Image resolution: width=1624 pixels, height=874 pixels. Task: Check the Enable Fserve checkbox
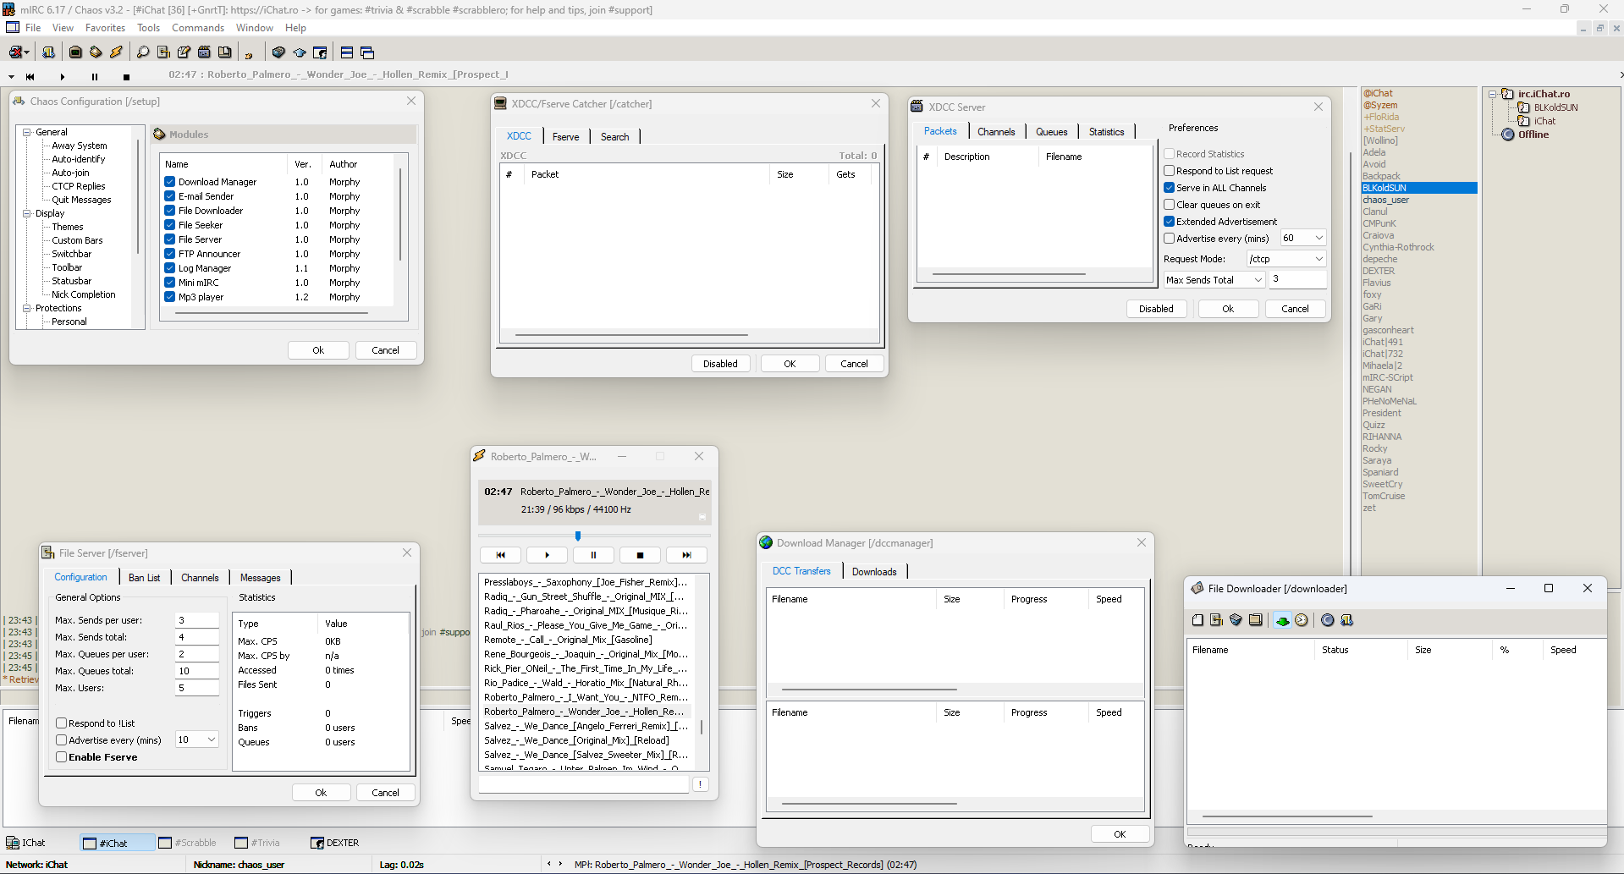[x=62, y=757]
